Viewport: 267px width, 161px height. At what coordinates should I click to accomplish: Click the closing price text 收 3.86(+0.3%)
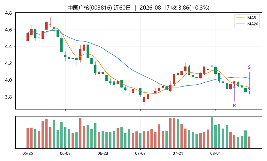point(191,8)
